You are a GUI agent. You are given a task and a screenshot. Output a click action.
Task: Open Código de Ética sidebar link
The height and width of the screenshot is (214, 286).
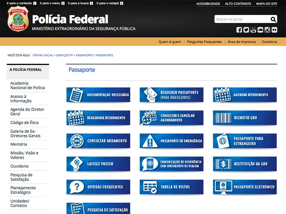[x=24, y=122]
